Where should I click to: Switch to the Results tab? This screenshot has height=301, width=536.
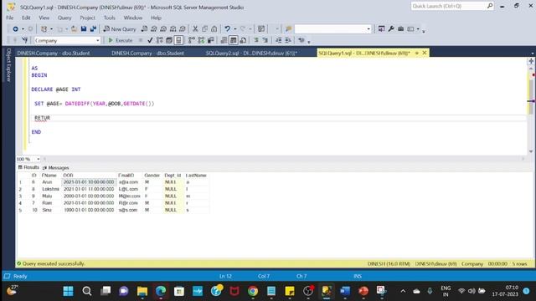click(28, 167)
